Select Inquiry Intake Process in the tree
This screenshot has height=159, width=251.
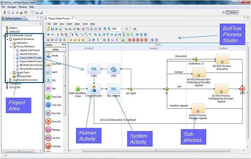[30, 58]
